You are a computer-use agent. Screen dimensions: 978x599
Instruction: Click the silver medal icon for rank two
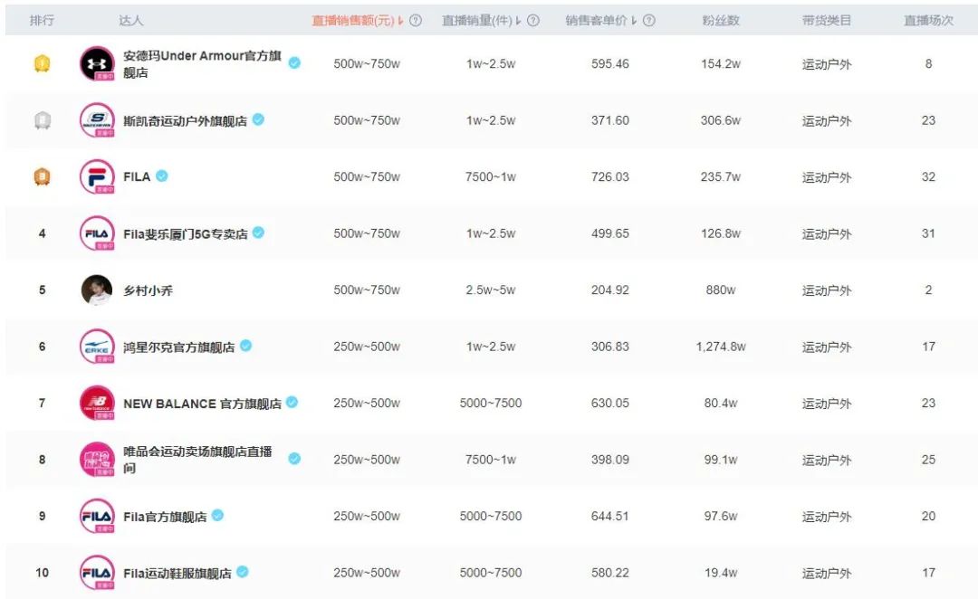tap(42, 119)
